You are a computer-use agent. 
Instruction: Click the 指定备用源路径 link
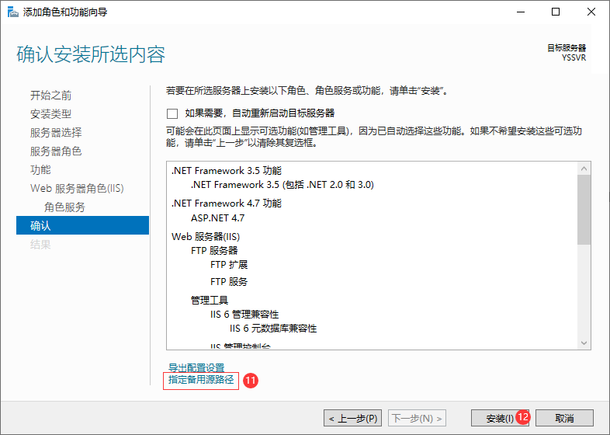201,380
